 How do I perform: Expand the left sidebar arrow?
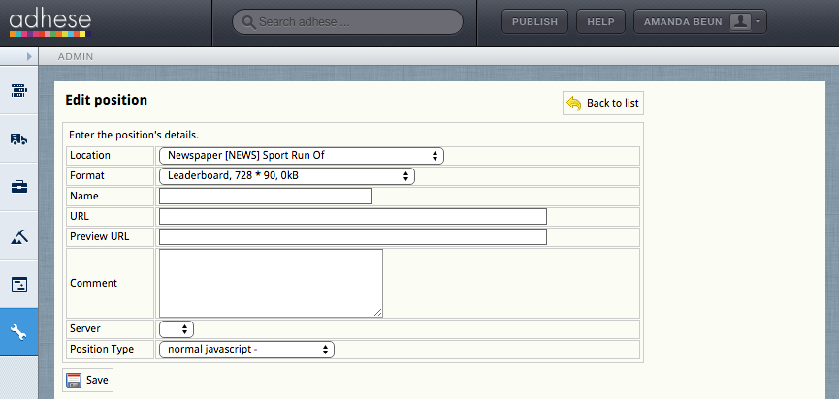click(x=29, y=56)
